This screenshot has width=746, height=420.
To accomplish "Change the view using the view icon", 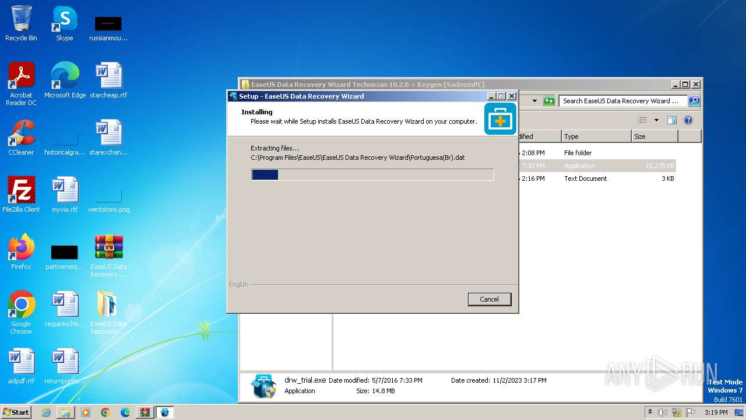I will 642,120.
